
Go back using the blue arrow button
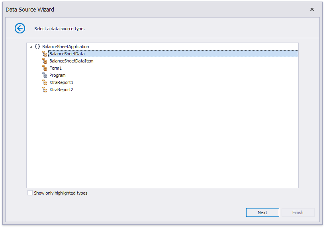(x=20, y=28)
